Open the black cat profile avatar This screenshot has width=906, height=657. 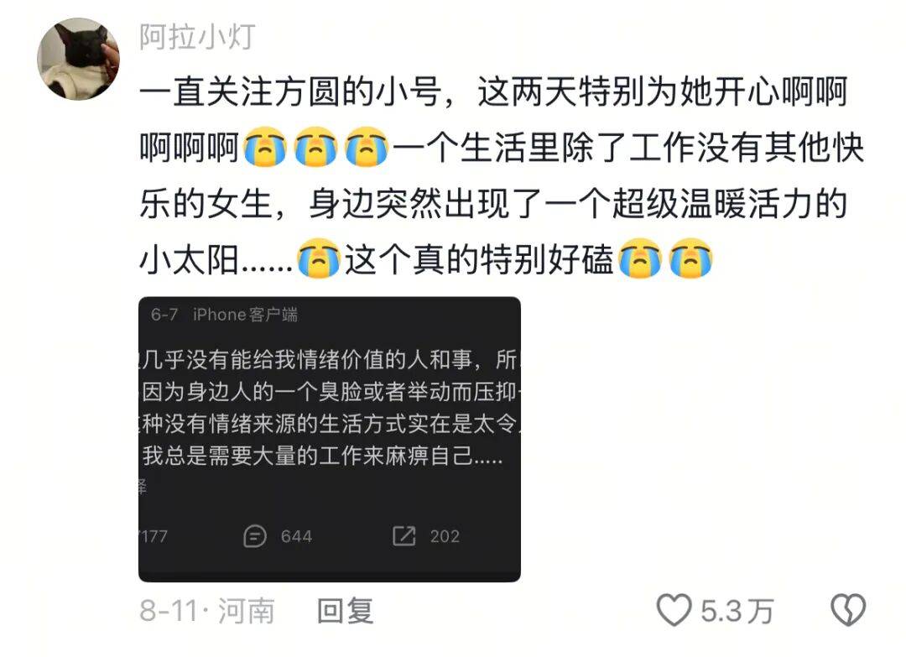78,59
